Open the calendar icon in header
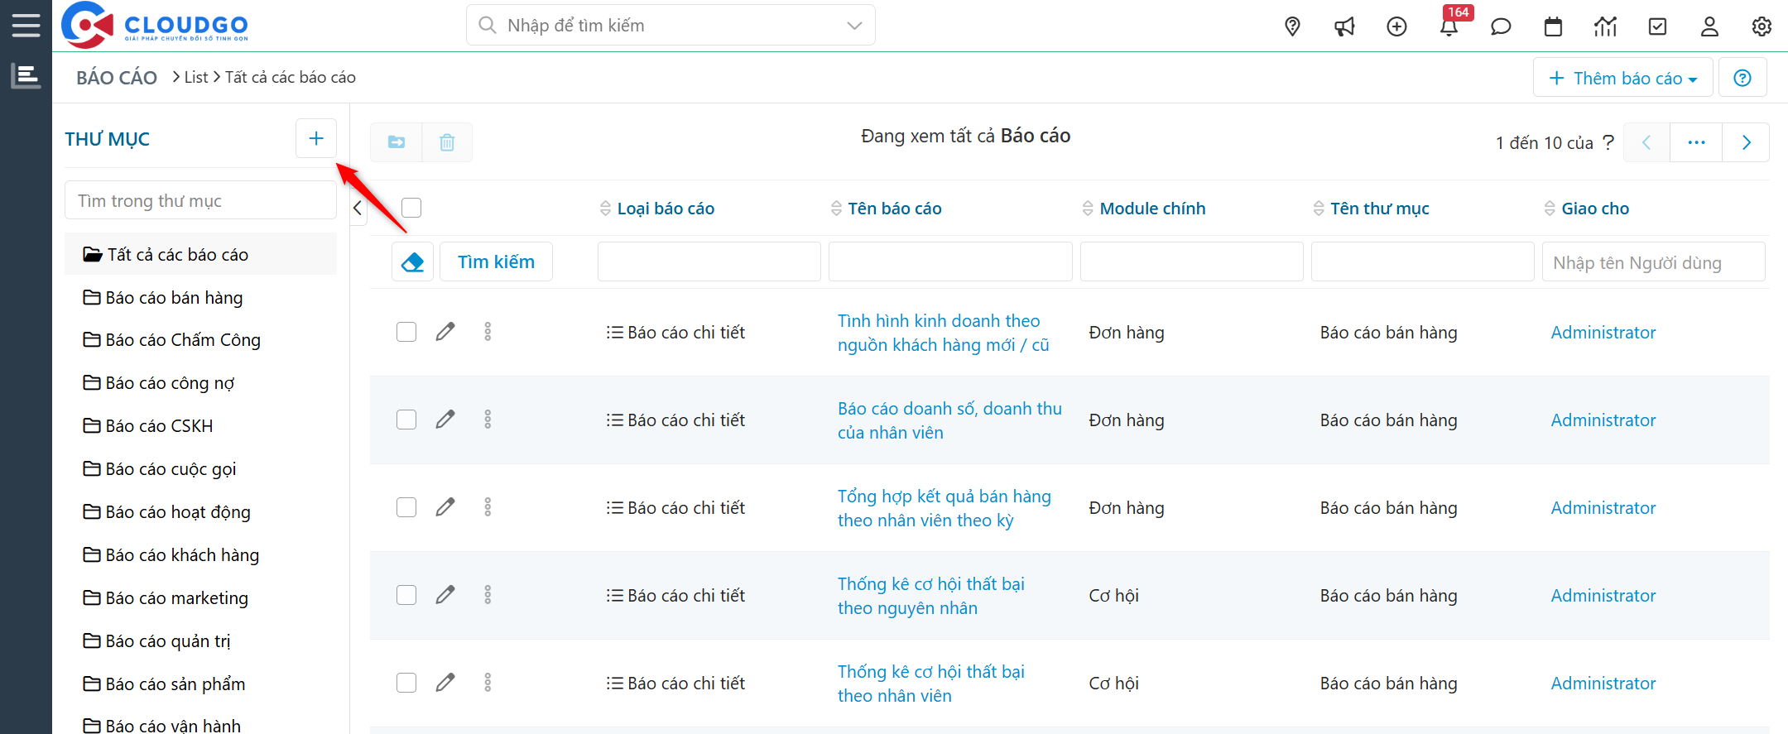 point(1553,27)
